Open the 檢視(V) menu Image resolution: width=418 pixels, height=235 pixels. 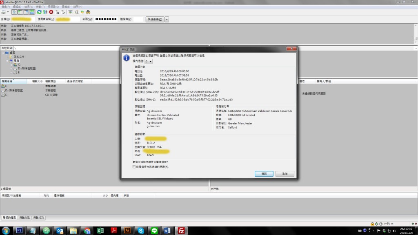29,7
